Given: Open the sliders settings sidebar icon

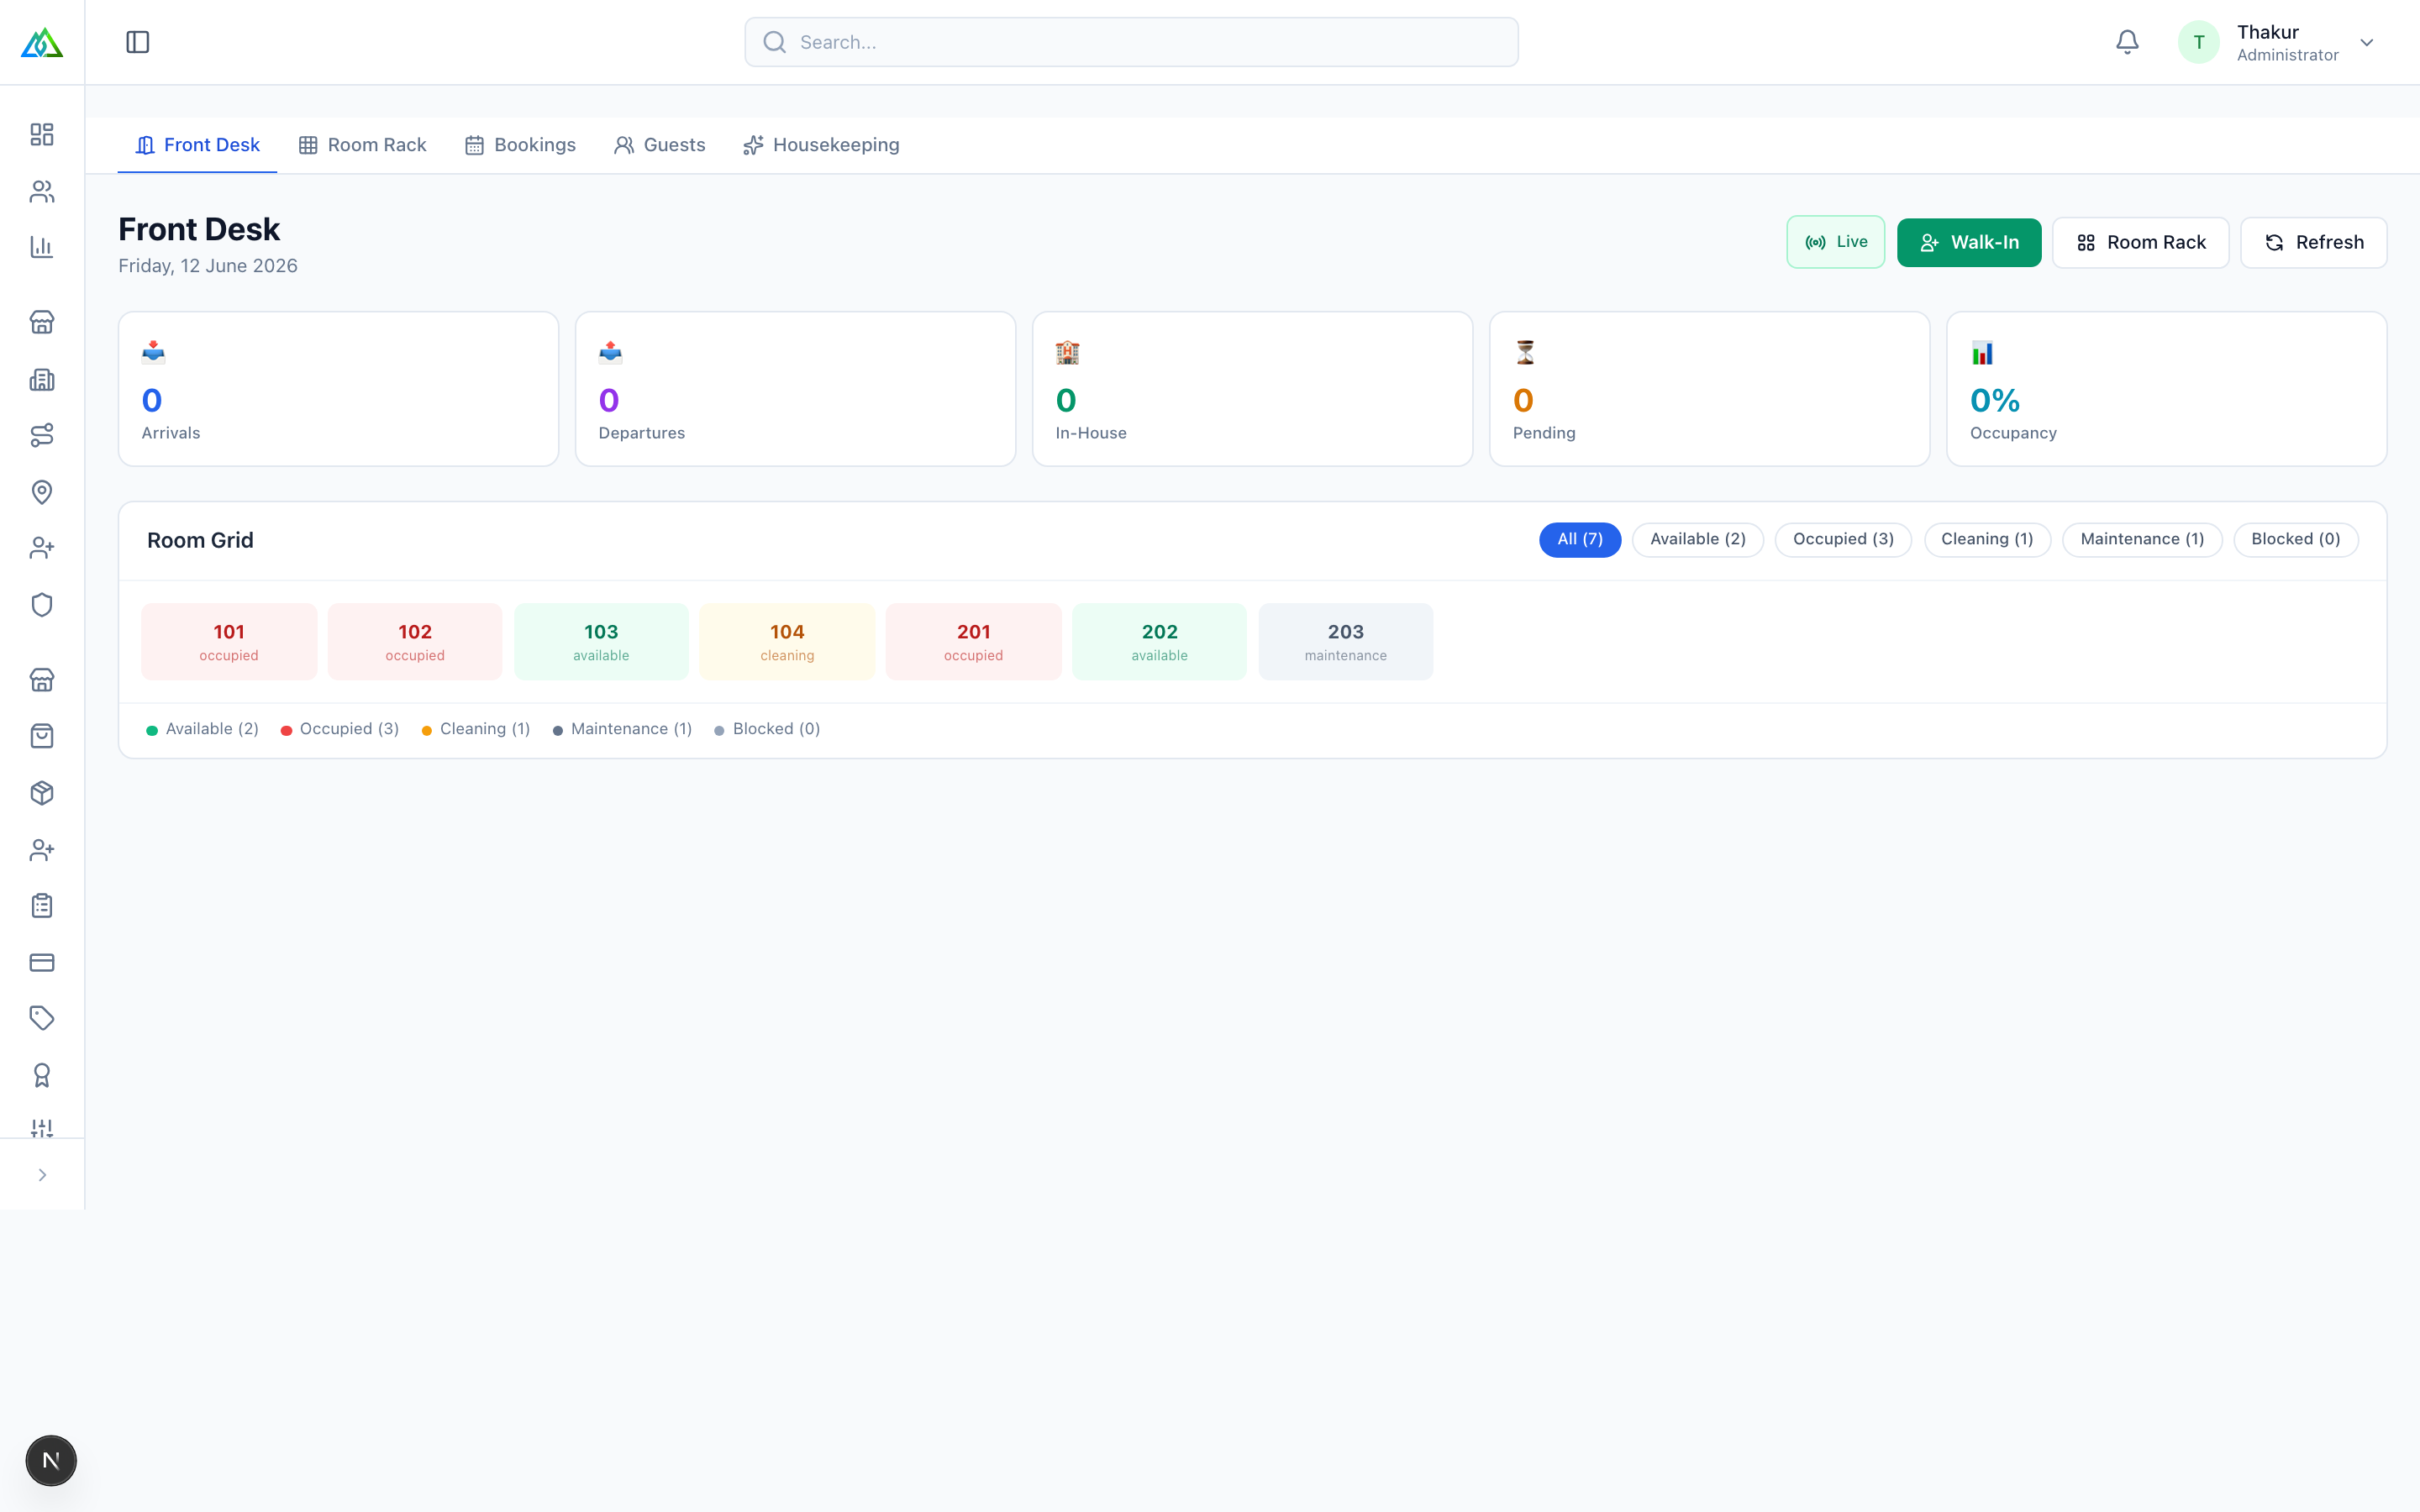Looking at the screenshot, I should point(42,1128).
